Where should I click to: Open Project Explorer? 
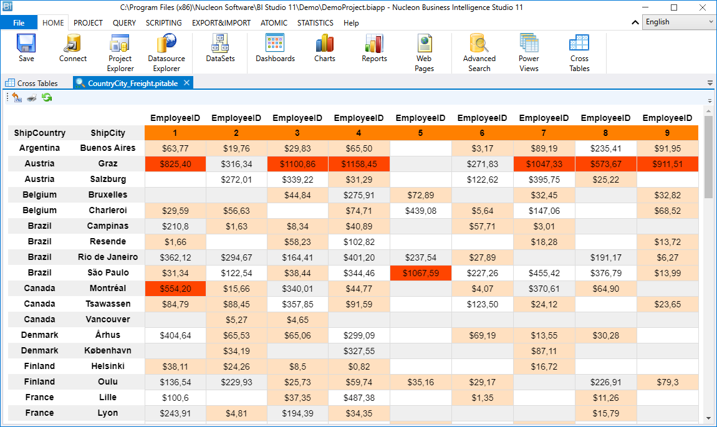pyautogui.click(x=120, y=53)
